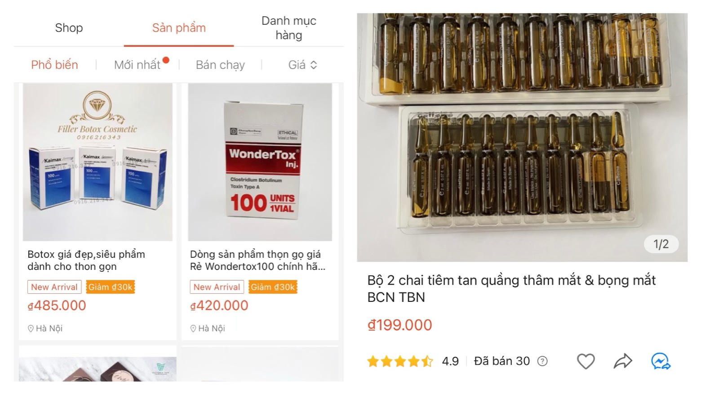Open the Kaimax Botox product image
Image resolution: width=701 pixels, height=395 pixels.
pos(98,162)
